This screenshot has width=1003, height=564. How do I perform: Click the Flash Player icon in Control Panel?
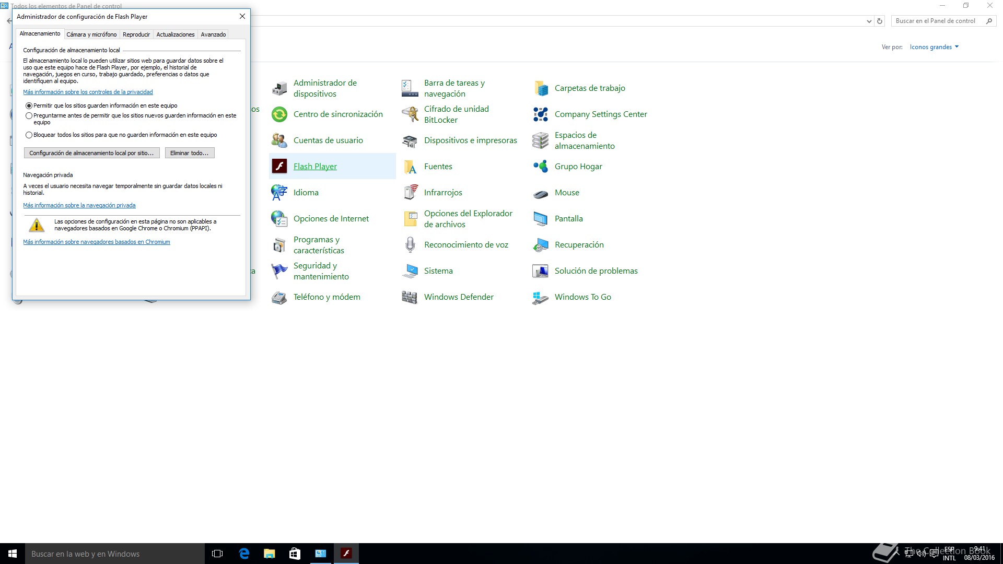pyautogui.click(x=279, y=167)
